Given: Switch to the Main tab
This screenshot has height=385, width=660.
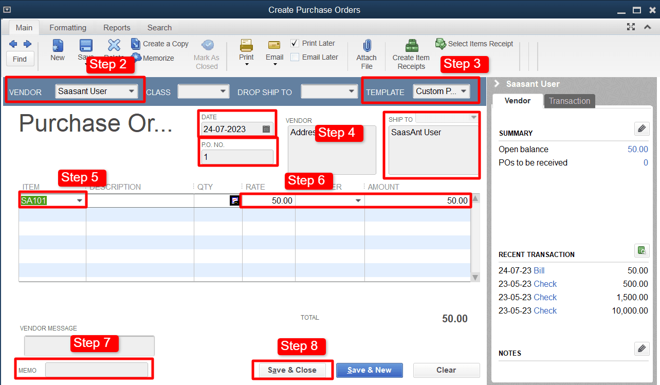Looking at the screenshot, I should 24,28.
